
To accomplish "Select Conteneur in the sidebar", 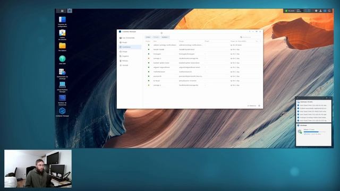I will click(130, 47).
